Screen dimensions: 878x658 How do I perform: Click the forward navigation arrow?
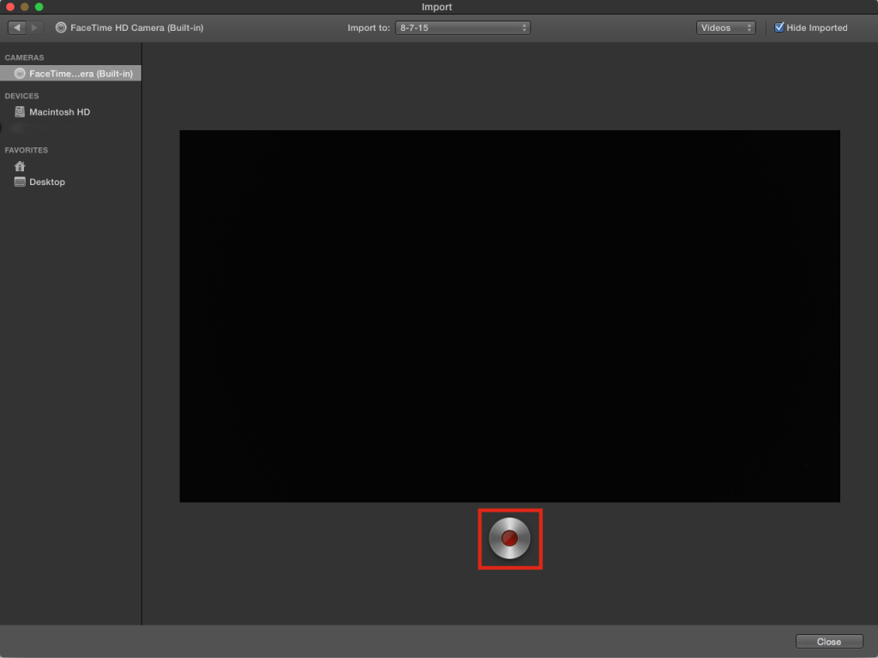pos(34,27)
